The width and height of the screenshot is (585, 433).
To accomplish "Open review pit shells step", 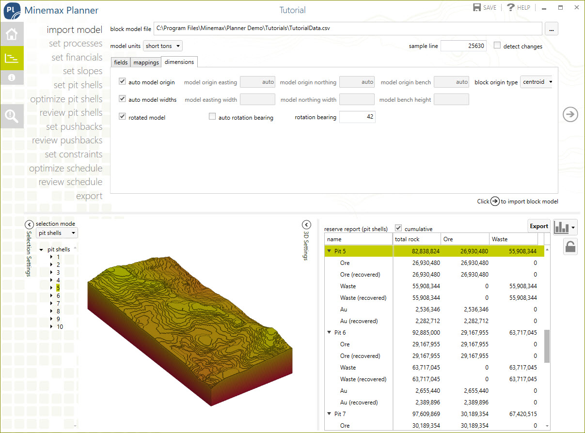I will pos(71,113).
